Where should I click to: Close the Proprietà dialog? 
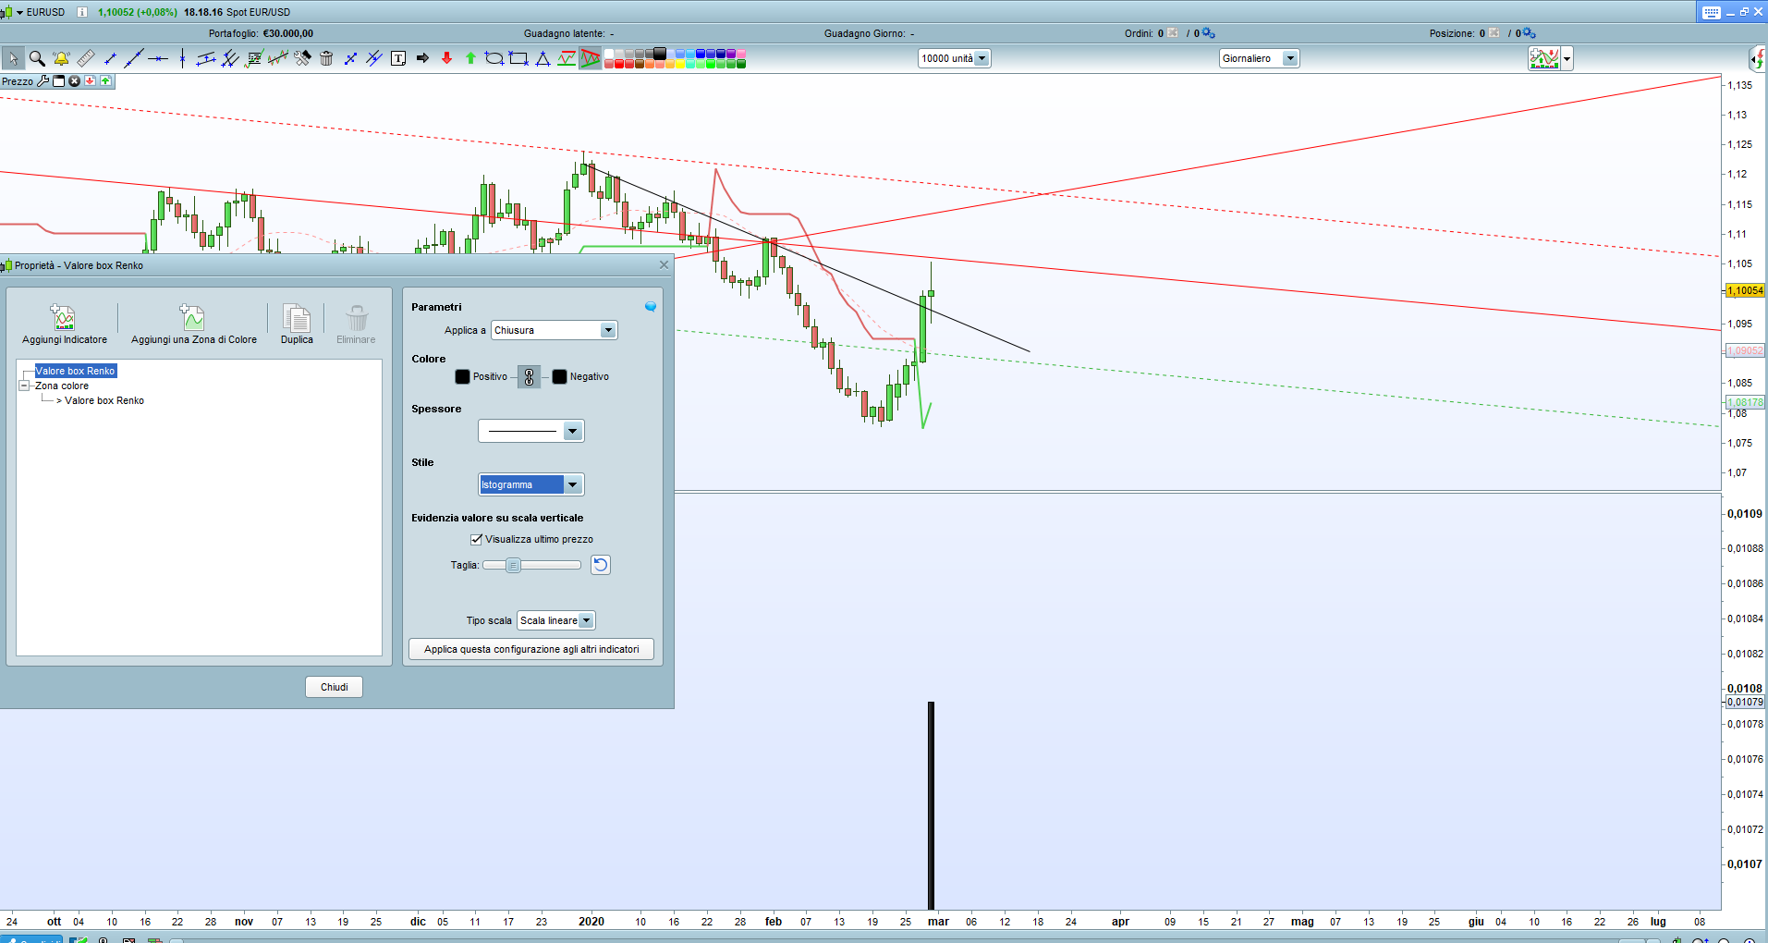[x=664, y=265]
